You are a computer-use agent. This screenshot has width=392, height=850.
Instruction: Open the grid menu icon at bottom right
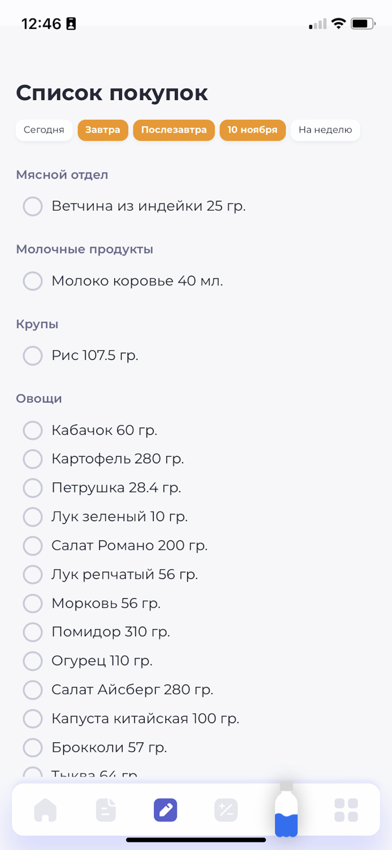(x=346, y=810)
